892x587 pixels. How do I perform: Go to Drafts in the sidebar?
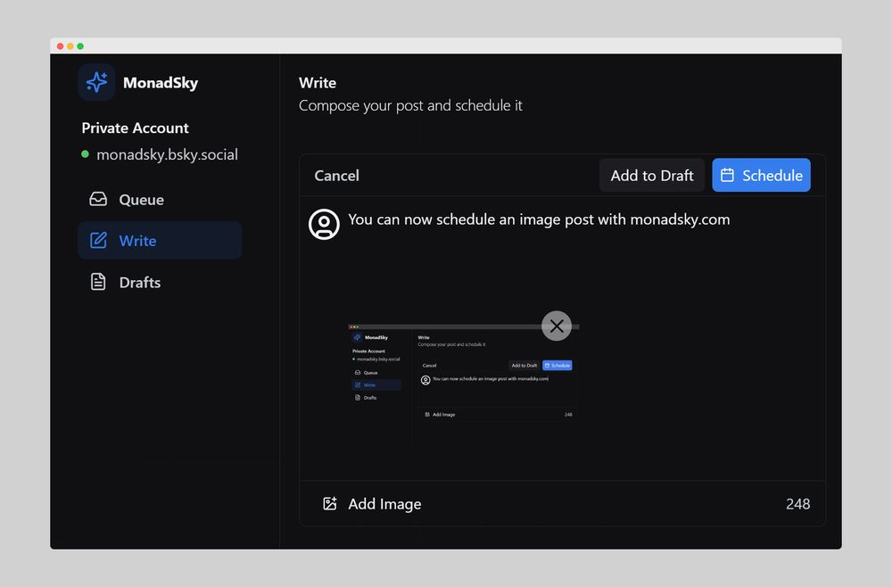[x=160, y=282]
